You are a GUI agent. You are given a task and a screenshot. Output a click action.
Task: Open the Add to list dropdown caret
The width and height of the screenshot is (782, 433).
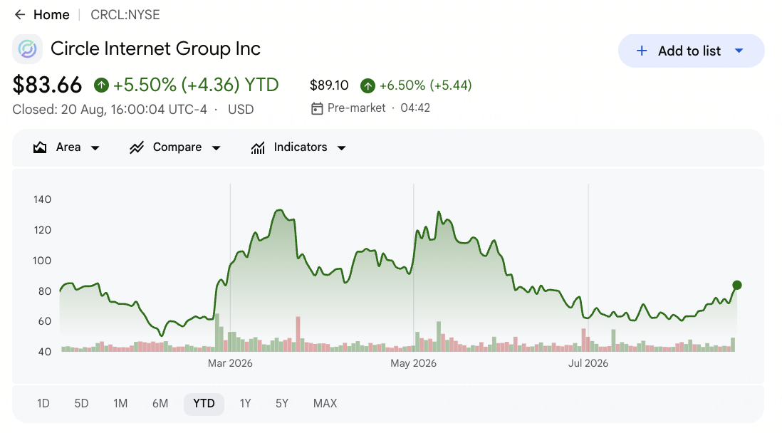tap(739, 51)
